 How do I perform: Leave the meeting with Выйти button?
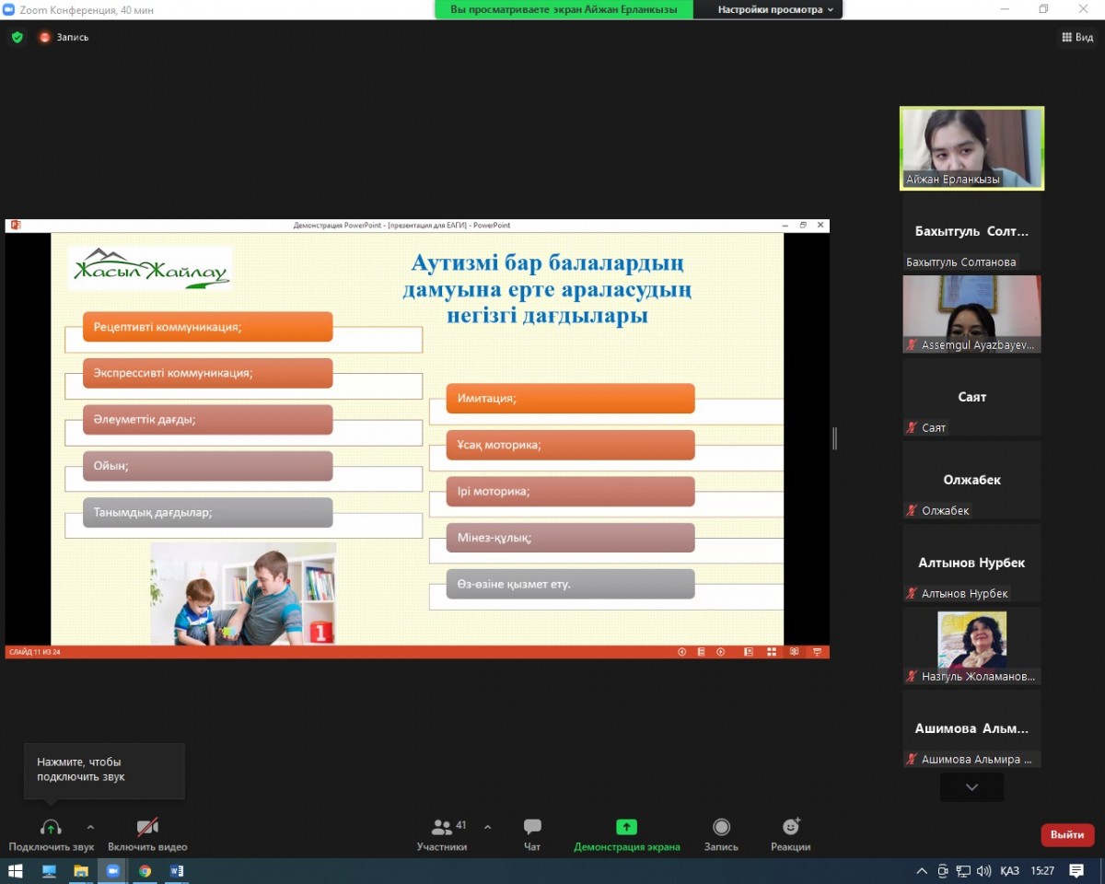[x=1067, y=834]
